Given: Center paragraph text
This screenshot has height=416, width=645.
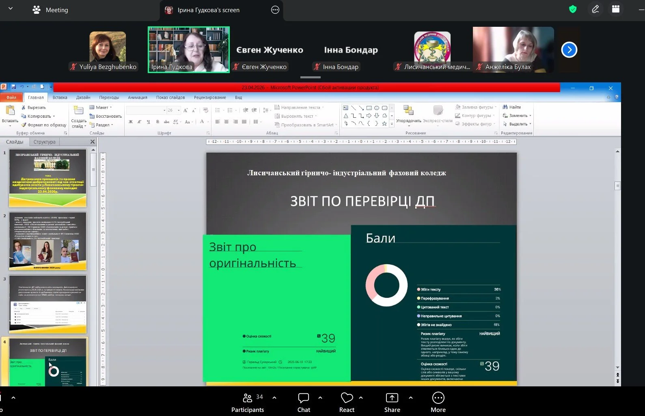Looking at the screenshot, I should click(x=227, y=121).
